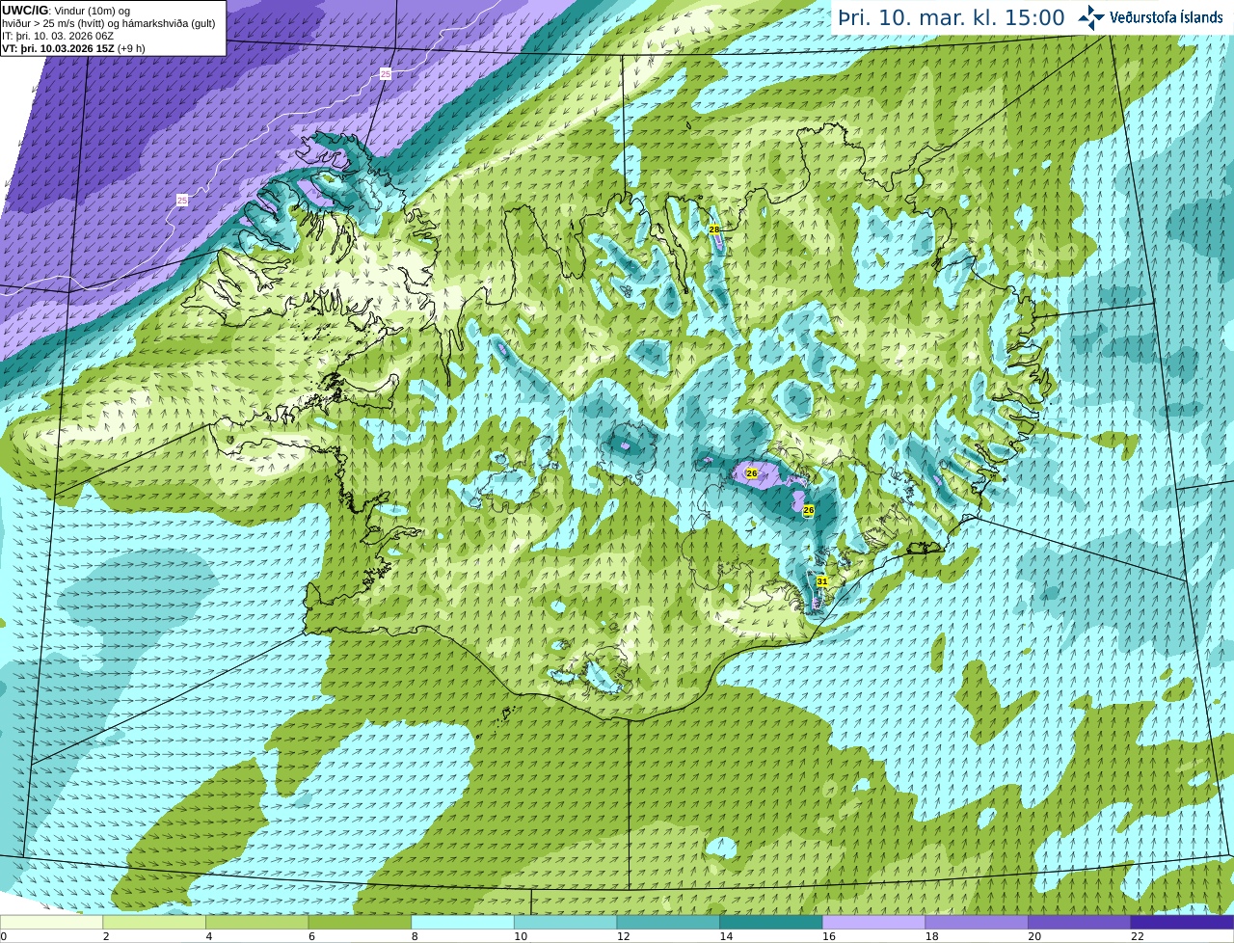
Task: Pick the 12–14 m/s medium teal legend swatch
Action: tap(668, 922)
